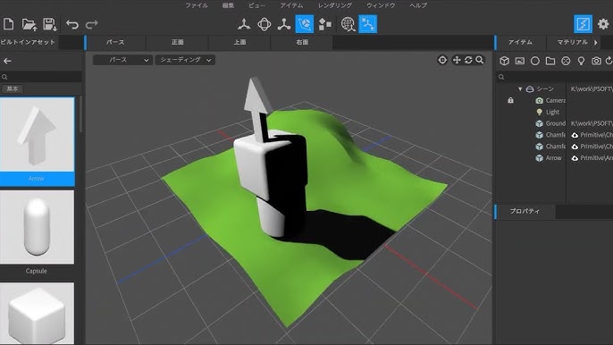Screen dimensions: 613x345
Task: Toggle the cube mesh filter icon
Action: click(504, 61)
